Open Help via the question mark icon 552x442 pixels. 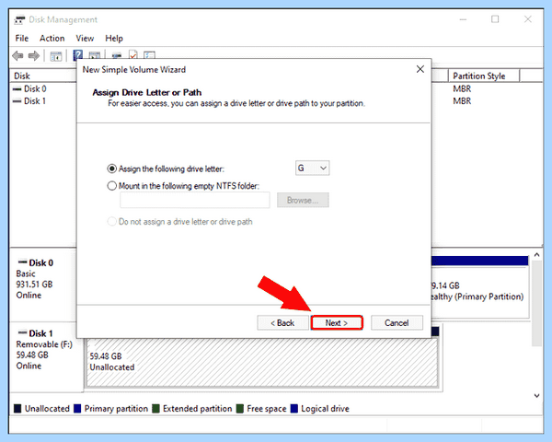[78, 55]
